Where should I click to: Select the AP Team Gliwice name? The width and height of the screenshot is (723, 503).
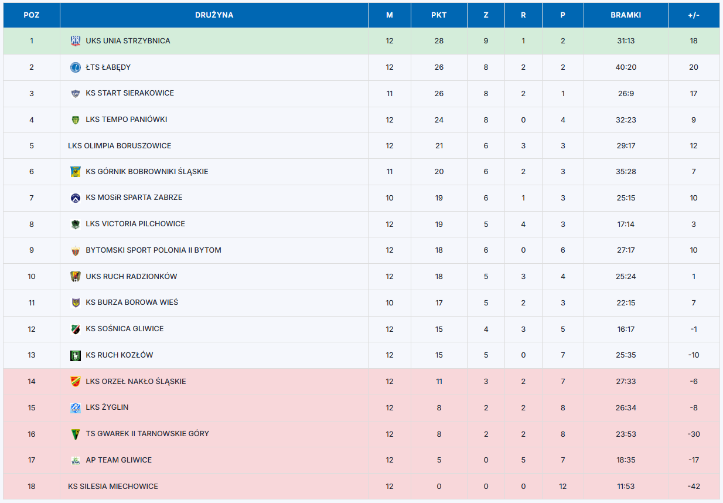pos(118,460)
